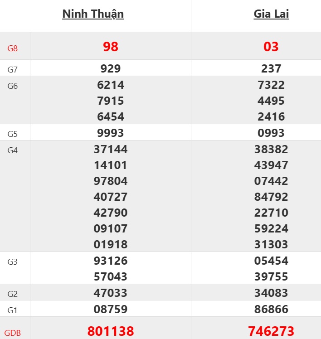Select G3 number 39755
This screenshot has width=321, height=339.
271,277
